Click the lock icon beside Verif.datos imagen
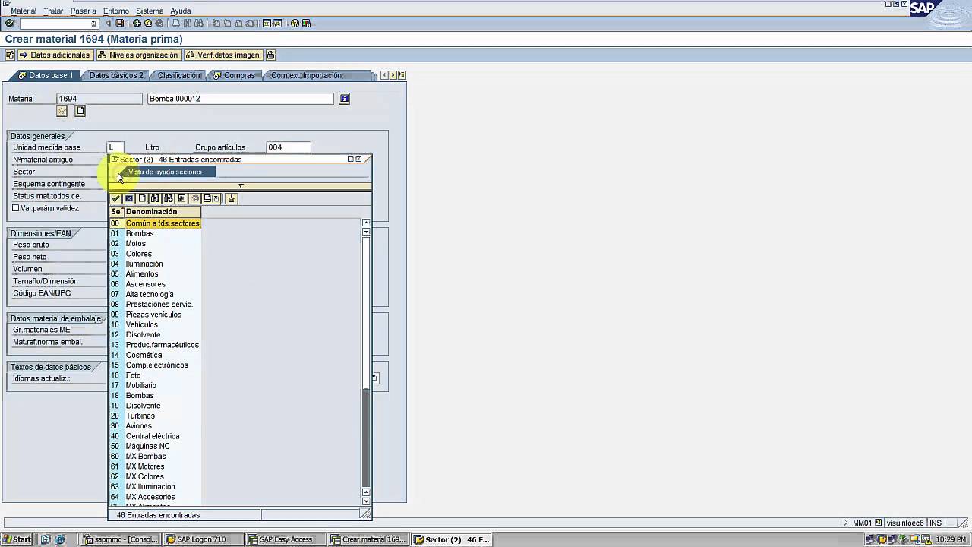Image resolution: width=972 pixels, height=547 pixels. coord(270,55)
